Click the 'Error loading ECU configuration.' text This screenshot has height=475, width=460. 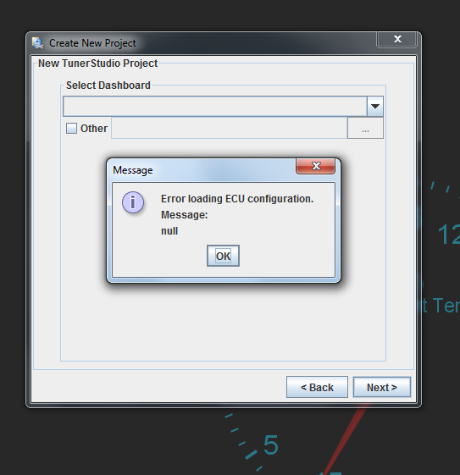click(237, 199)
